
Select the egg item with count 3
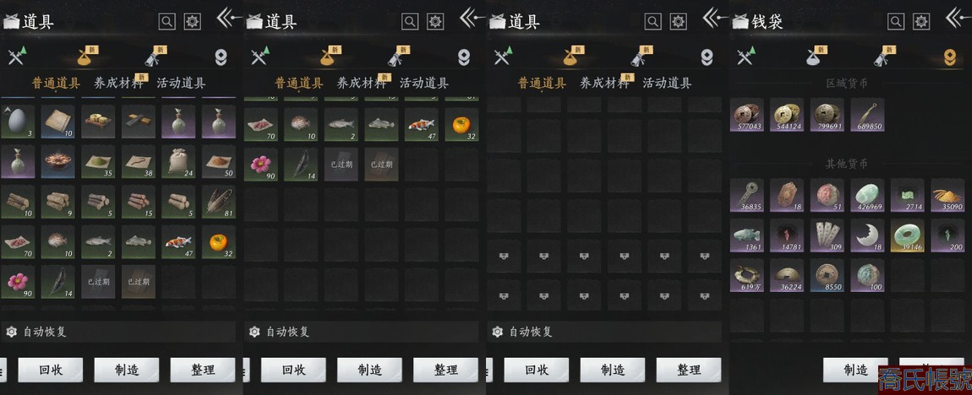pos(18,122)
